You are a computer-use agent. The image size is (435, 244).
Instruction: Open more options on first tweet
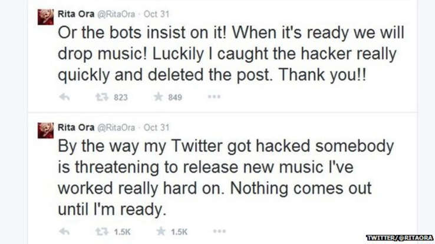click(x=214, y=97)
